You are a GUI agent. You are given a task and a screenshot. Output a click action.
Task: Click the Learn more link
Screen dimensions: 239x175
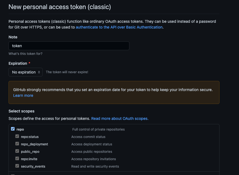pyautogui.click(x=23, y=95)
